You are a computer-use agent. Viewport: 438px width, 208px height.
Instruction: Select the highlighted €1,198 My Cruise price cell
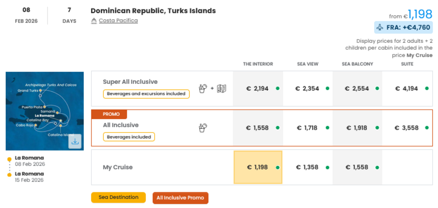click(258, 167)
